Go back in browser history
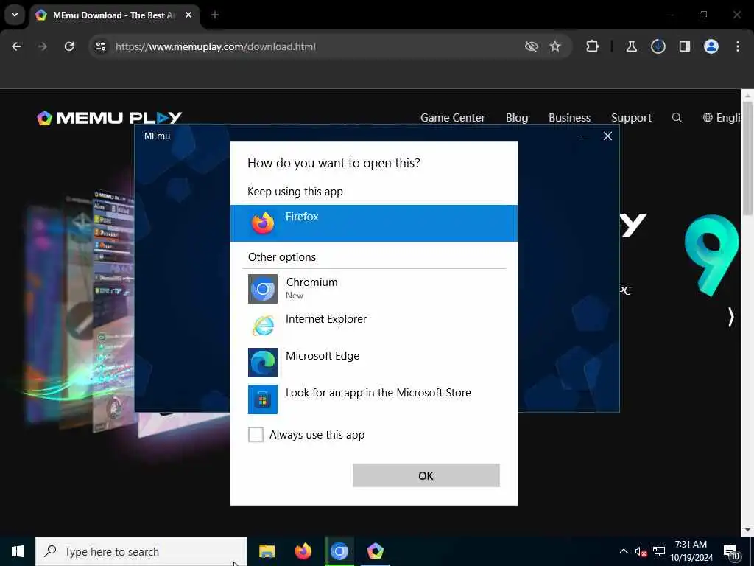This screenshot has width=754, height=566. click(x=16, y=46)
